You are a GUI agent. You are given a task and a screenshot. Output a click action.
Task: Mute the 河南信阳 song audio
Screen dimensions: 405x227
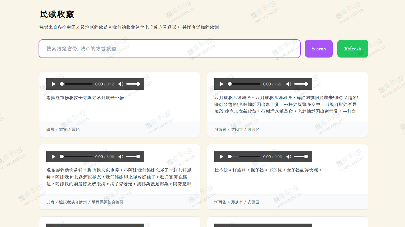pyautogui.click(x=288, y=84)
